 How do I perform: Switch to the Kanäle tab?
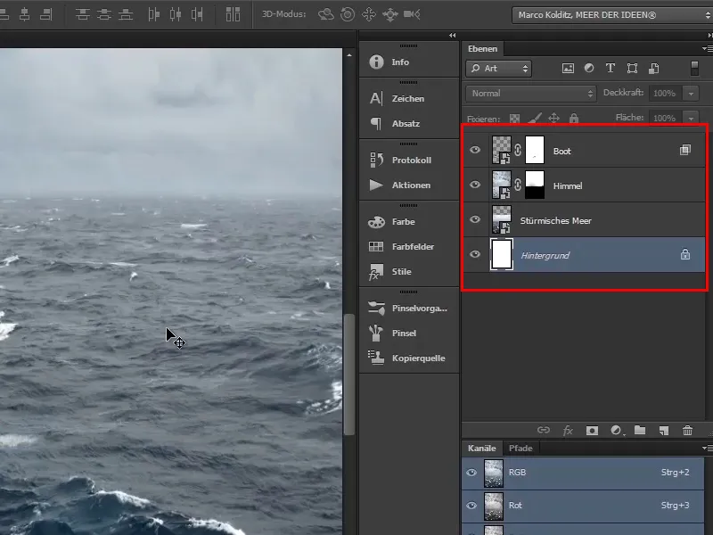click(x=482, y=449)
